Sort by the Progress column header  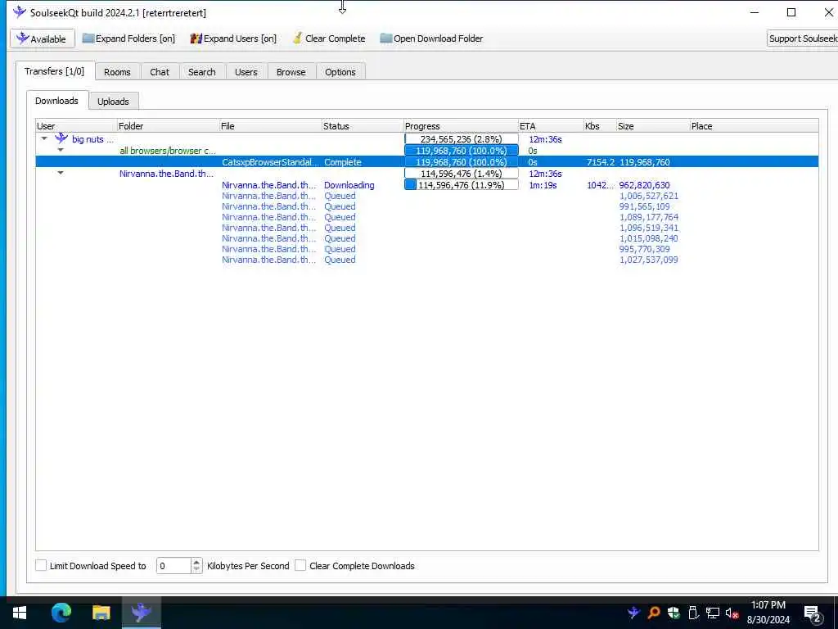click(x=462, y=126)
